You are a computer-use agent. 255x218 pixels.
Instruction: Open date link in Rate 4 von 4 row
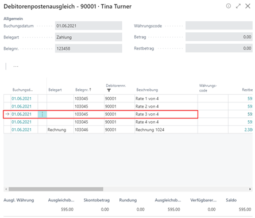(x=21, y=122)
